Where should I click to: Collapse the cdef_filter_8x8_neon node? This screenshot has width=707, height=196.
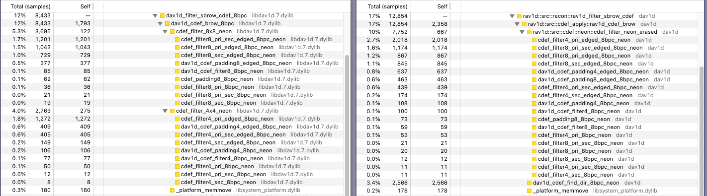click(166, 32)
